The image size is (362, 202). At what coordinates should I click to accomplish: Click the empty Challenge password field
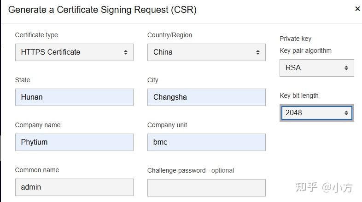tap(206, 187)
